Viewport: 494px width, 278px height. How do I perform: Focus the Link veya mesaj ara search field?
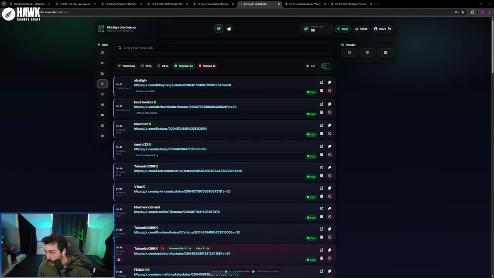click(225, 48)
